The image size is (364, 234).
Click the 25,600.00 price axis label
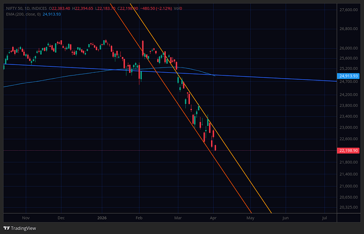click(x=349, y=58)
